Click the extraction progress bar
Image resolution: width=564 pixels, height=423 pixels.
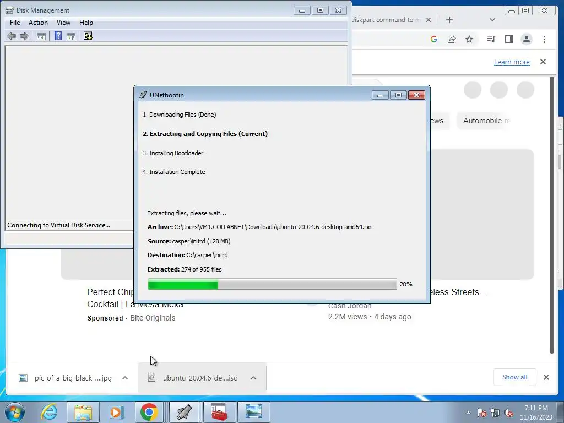[272, 284]
